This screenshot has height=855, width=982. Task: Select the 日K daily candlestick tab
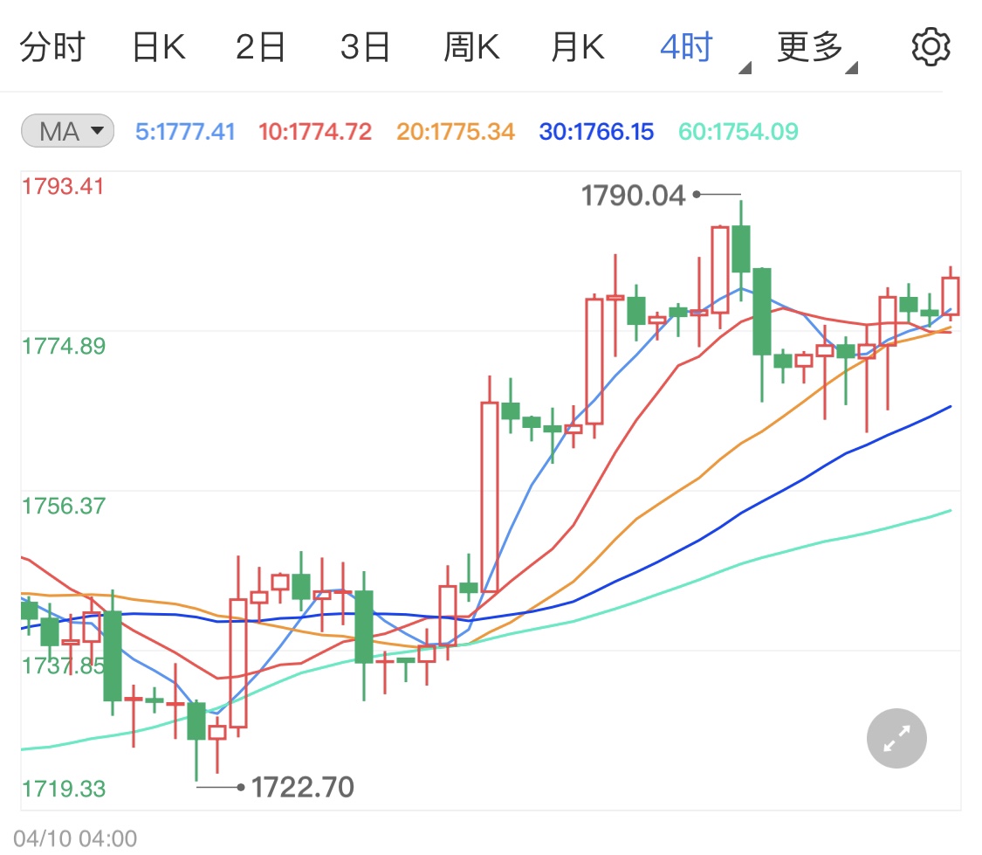159,47
